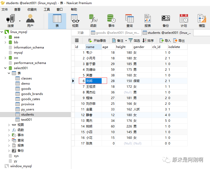Click the 备注 memo icon
This screenshot has height=169, width=210.
coord(114,41)
